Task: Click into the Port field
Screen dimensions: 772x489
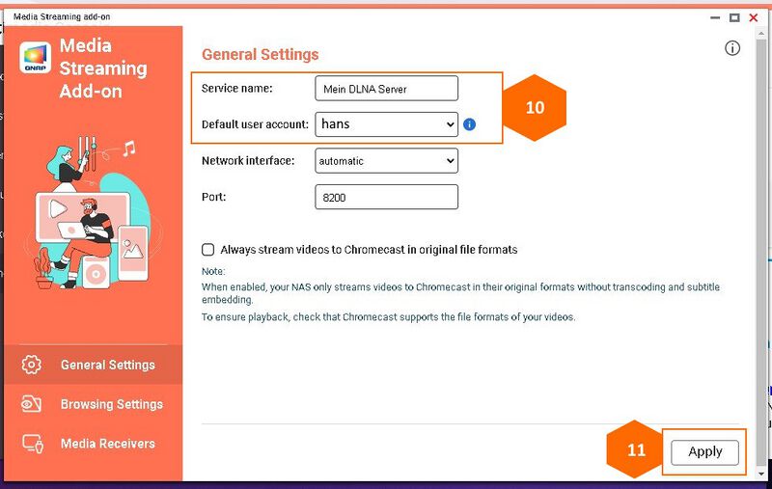Action: [387, 198]
